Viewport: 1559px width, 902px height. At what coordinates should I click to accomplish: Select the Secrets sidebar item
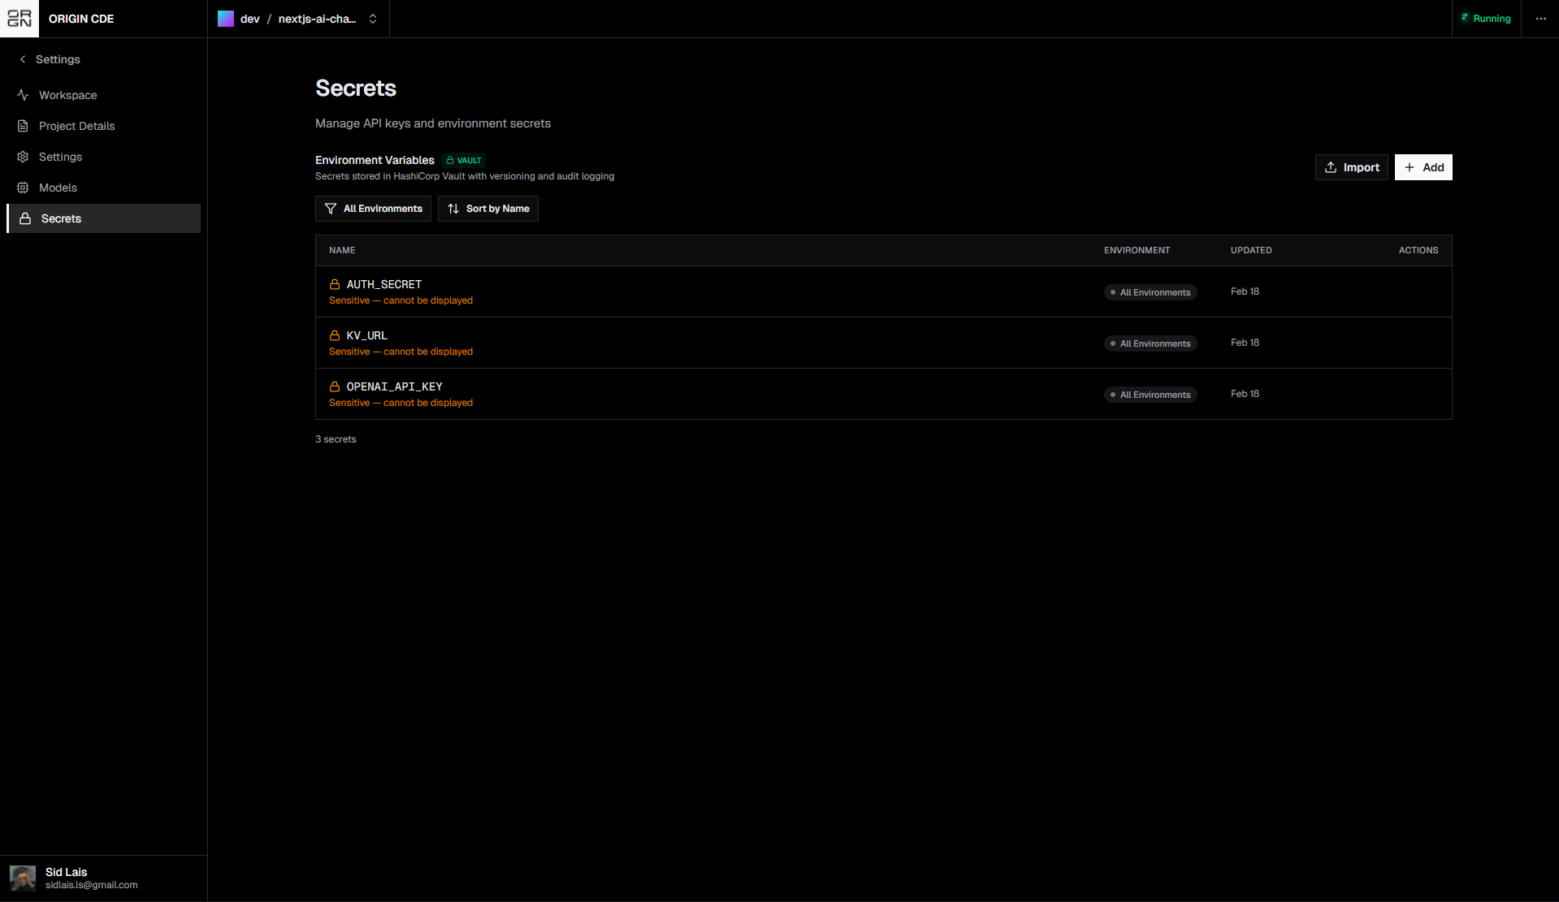tap(61, 218)
